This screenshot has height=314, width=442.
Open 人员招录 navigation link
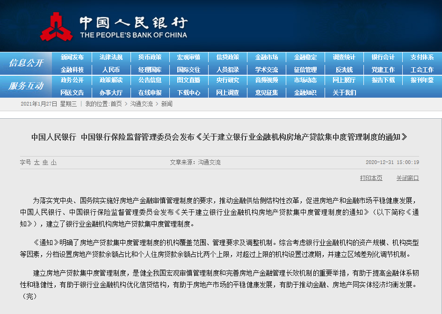(227, 70)
